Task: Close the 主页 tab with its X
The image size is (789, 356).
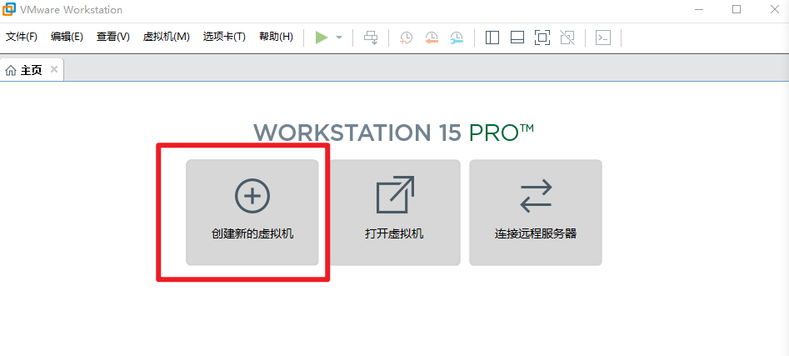Action: click(54, 69)
